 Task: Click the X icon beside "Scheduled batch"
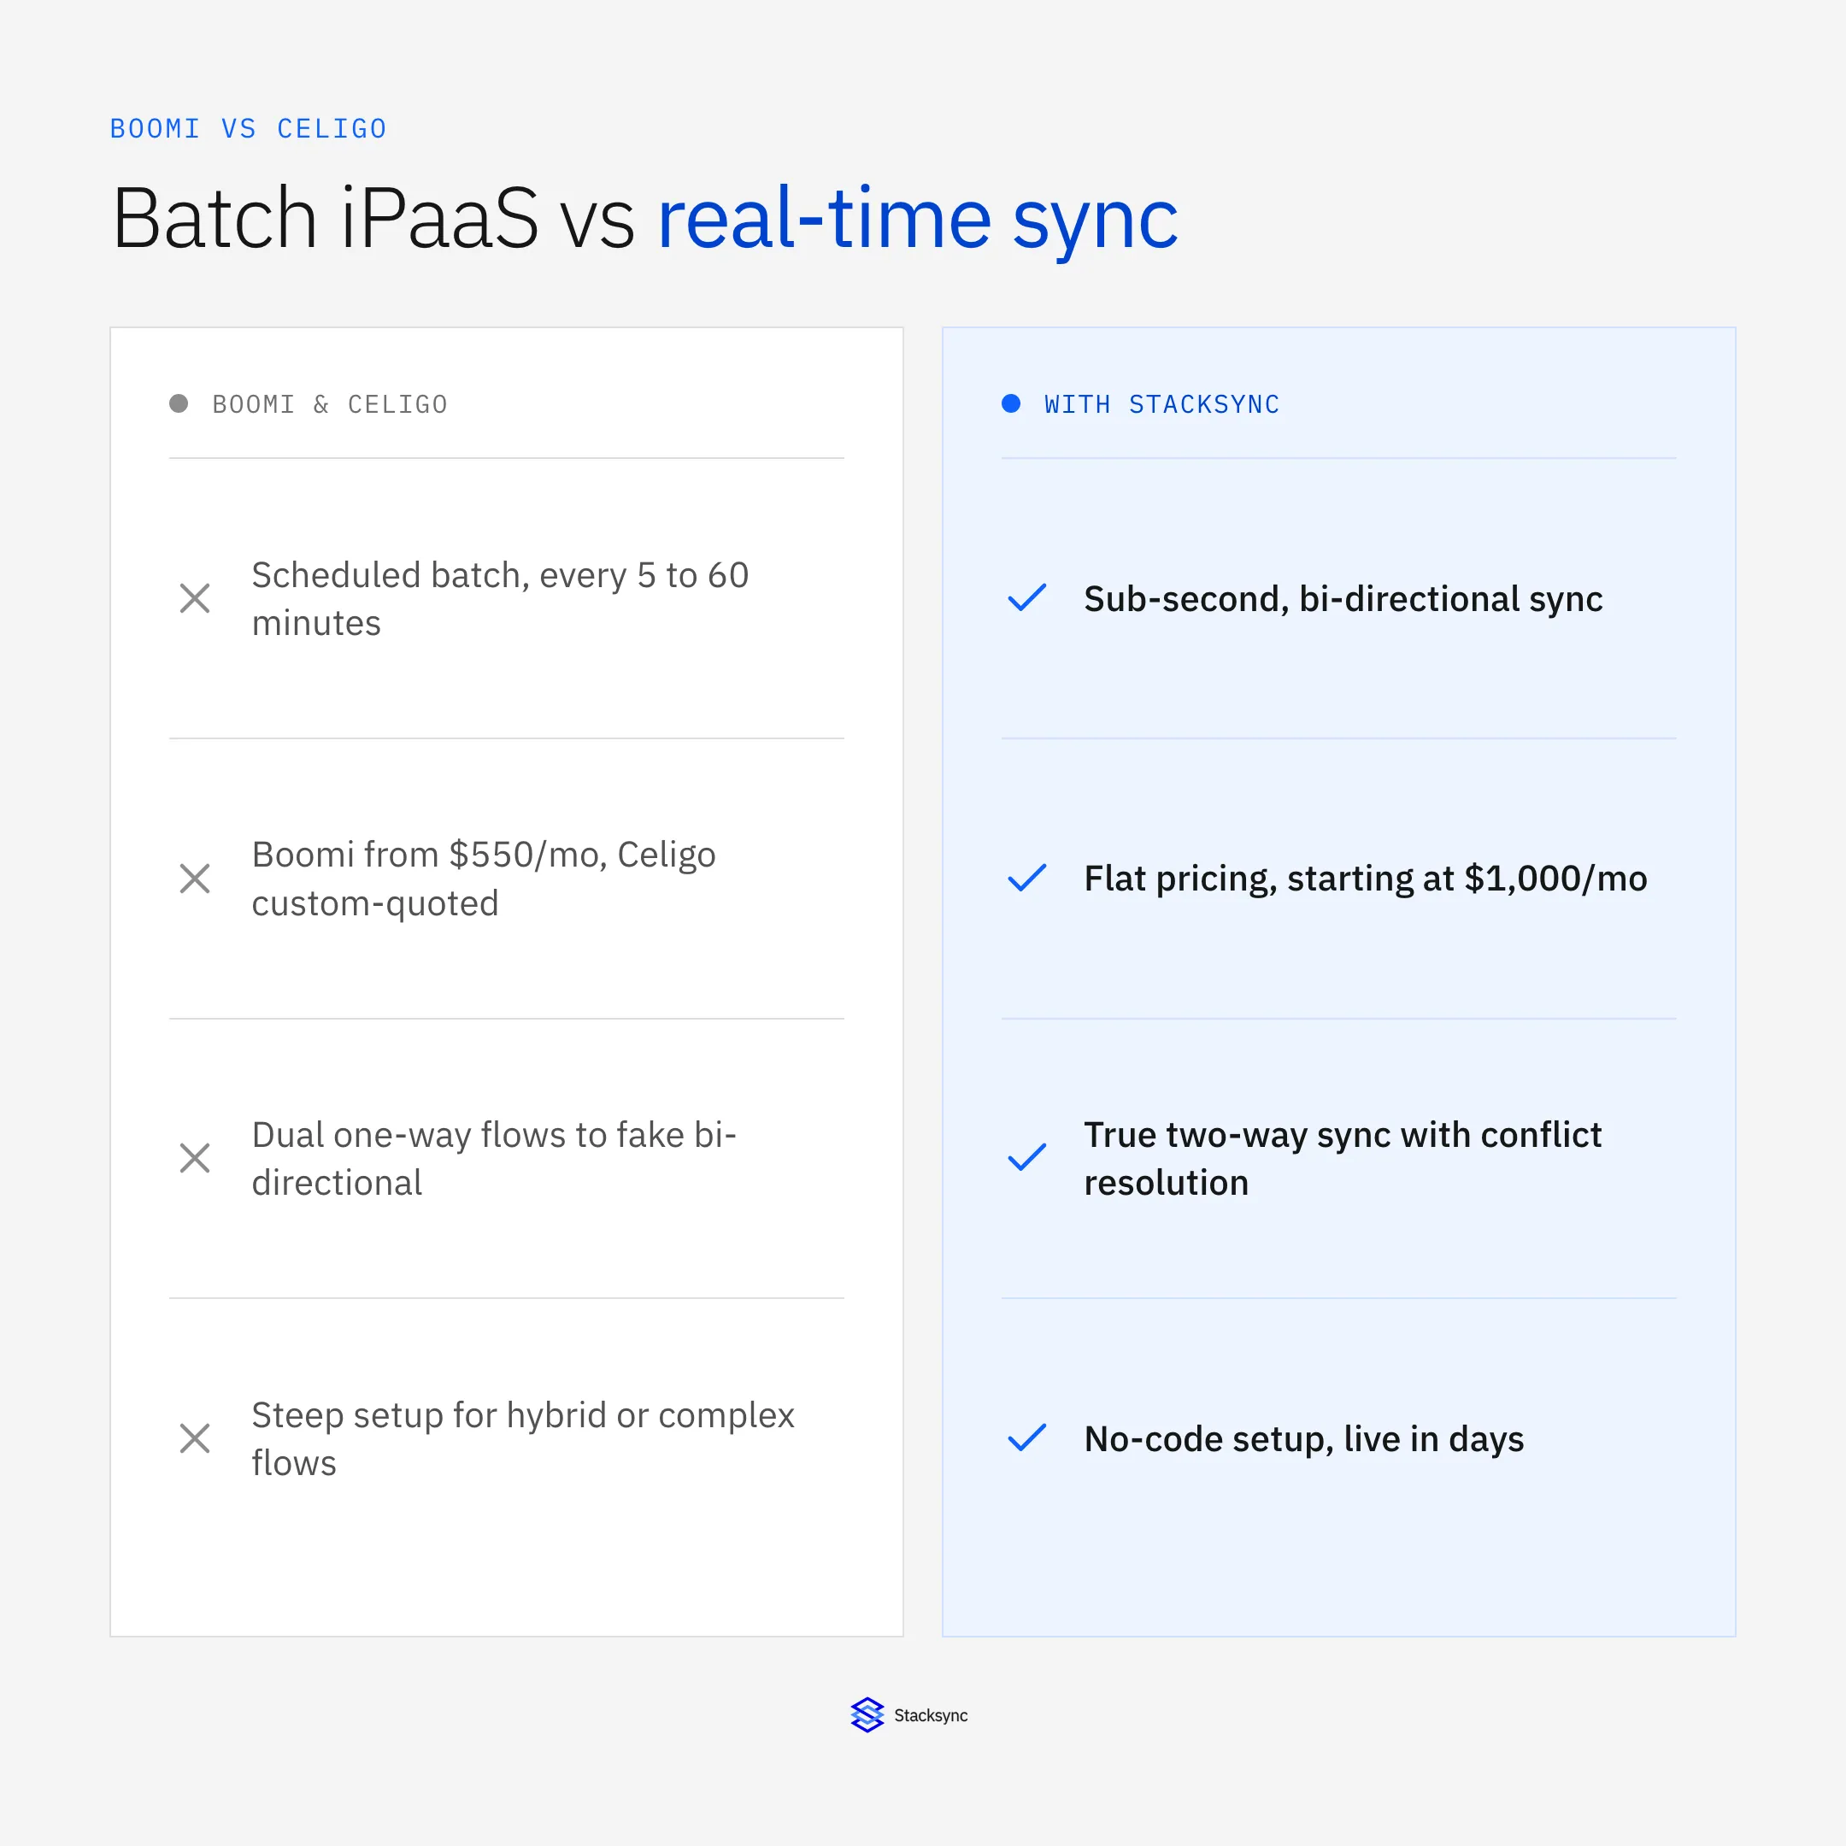195,599
